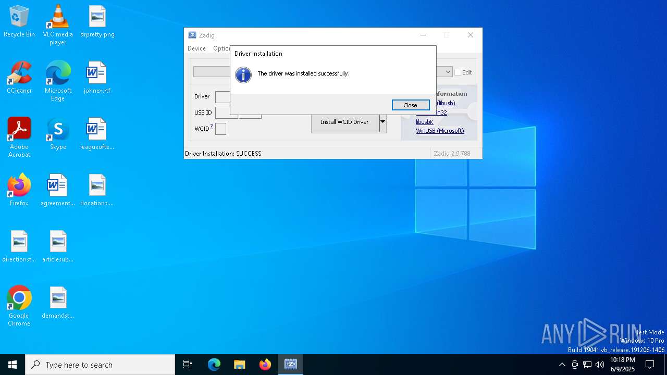The height and width of the screenshot is (375, 667).
Task: Click the Driver field box
Action: click(223, 97)
